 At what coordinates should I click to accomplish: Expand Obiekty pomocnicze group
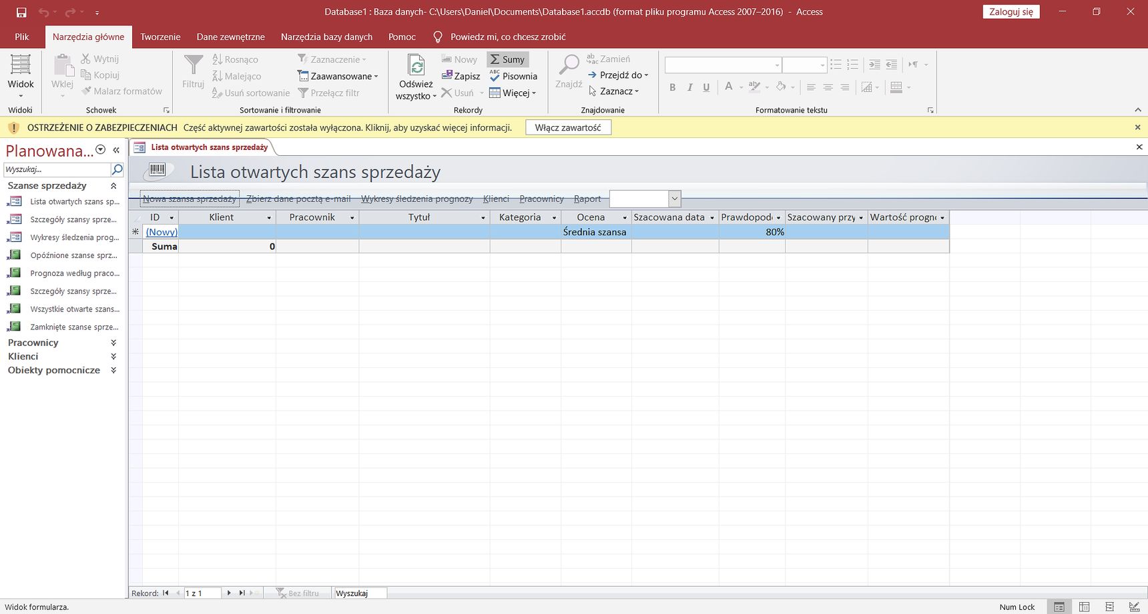click(113, 371)
